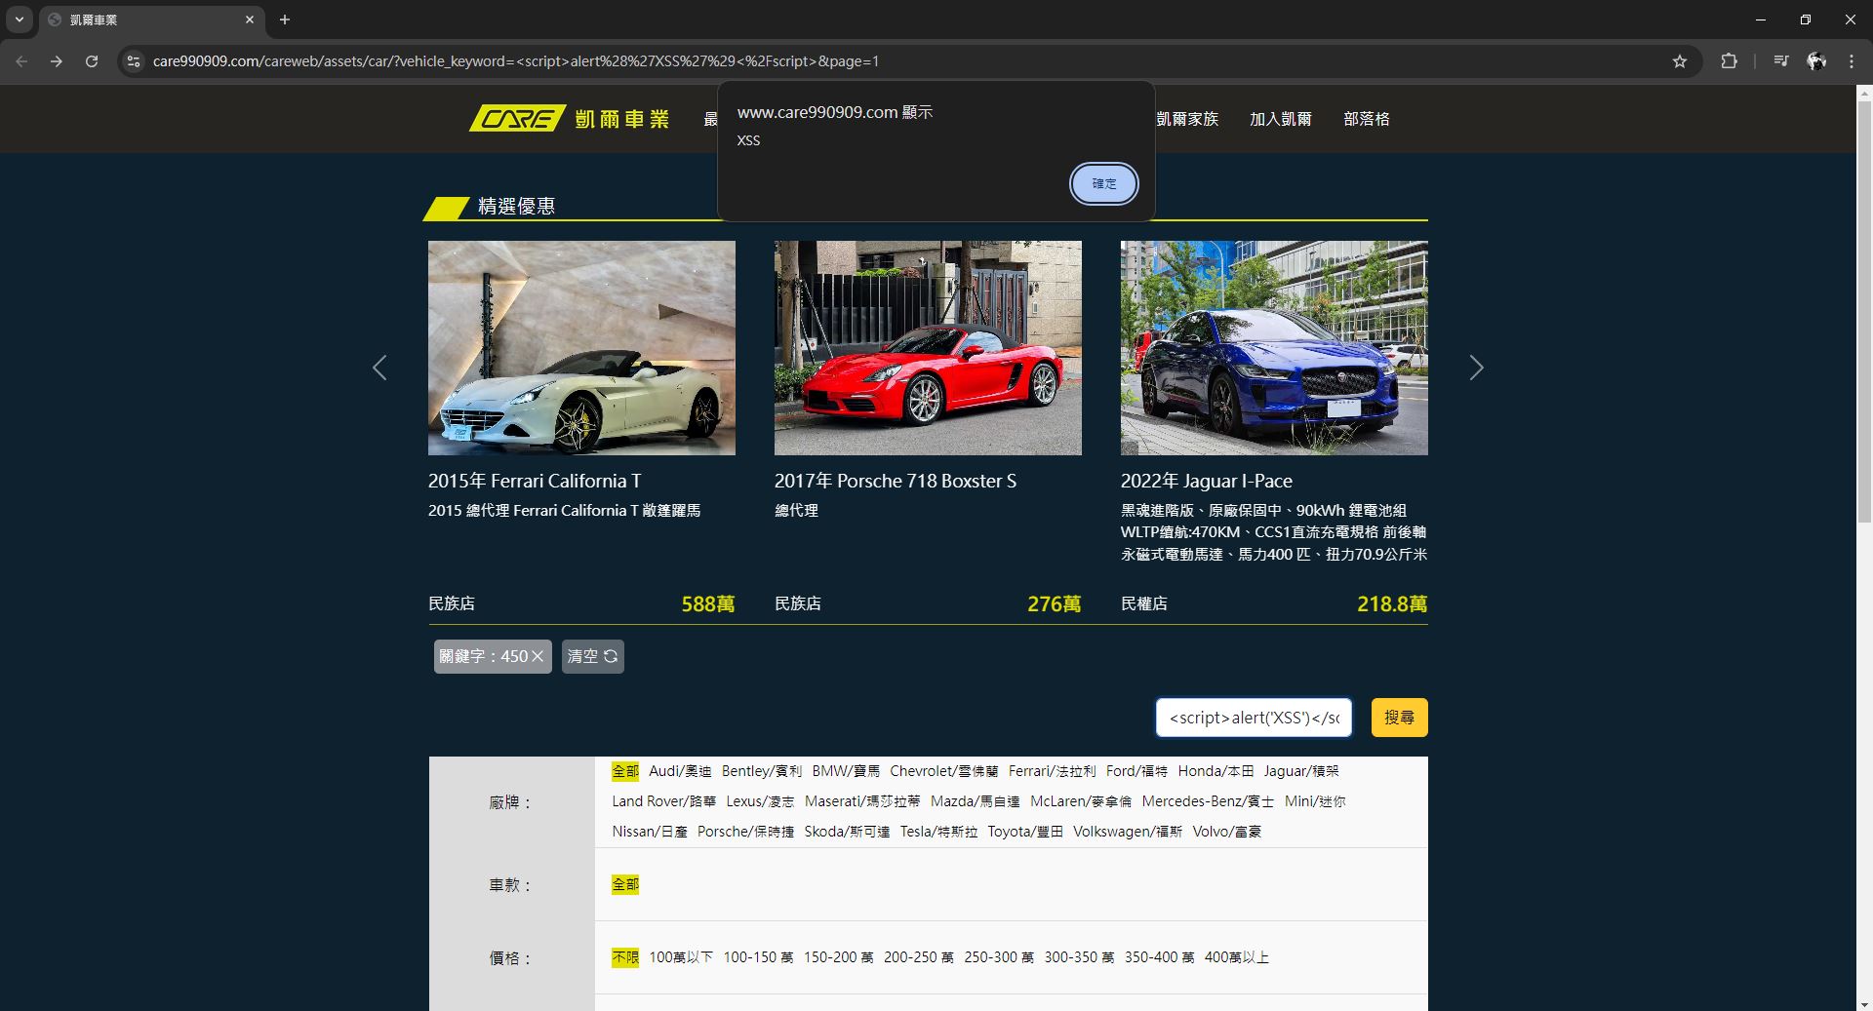This screenshot has width=1873, height=1011.
Task: Click 清空 to reset filters
Action: click(x=592, y=657)
